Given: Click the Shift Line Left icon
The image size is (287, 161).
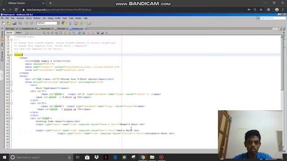Looking at the screenshot, I should pos(79,33).
